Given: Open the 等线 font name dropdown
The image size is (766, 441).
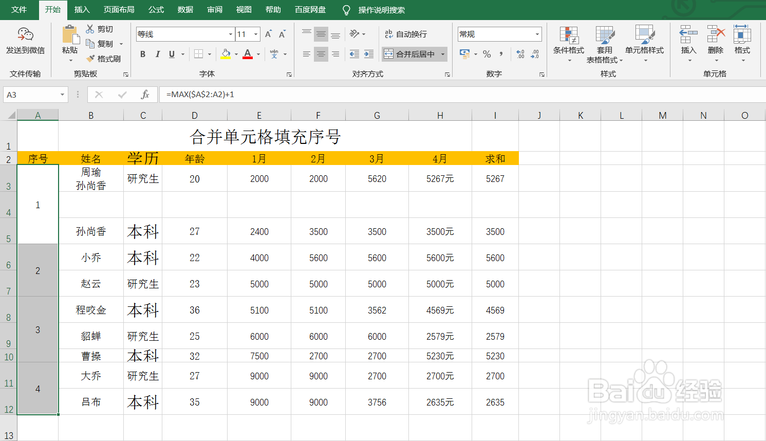Looking at the screenshot, I should point(231,34).
